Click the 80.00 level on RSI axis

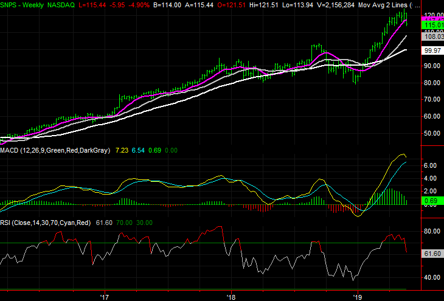pos(432,231)
